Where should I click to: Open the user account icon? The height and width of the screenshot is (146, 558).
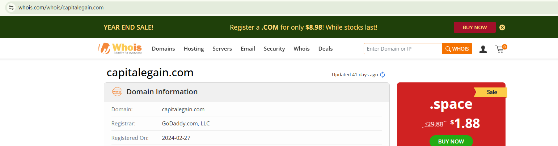point(483,49)
